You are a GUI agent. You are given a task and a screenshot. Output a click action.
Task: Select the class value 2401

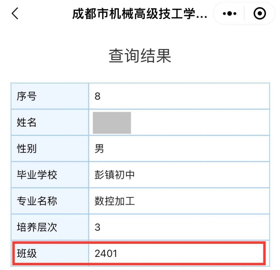click(106, 254)
